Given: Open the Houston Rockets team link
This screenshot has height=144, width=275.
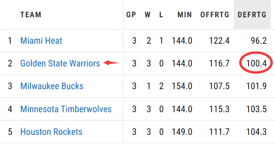Looking at the screenshot, I should (51, 131).
